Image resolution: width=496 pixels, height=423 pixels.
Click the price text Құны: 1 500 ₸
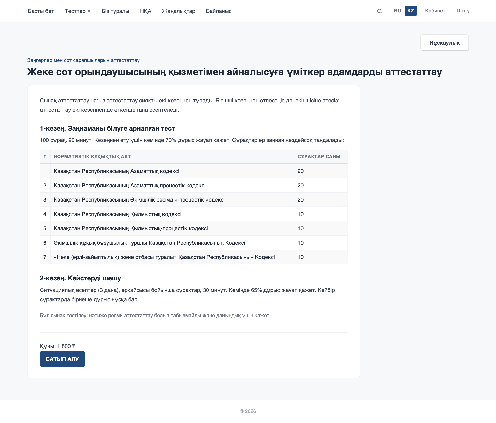click(x=58, y=346)
